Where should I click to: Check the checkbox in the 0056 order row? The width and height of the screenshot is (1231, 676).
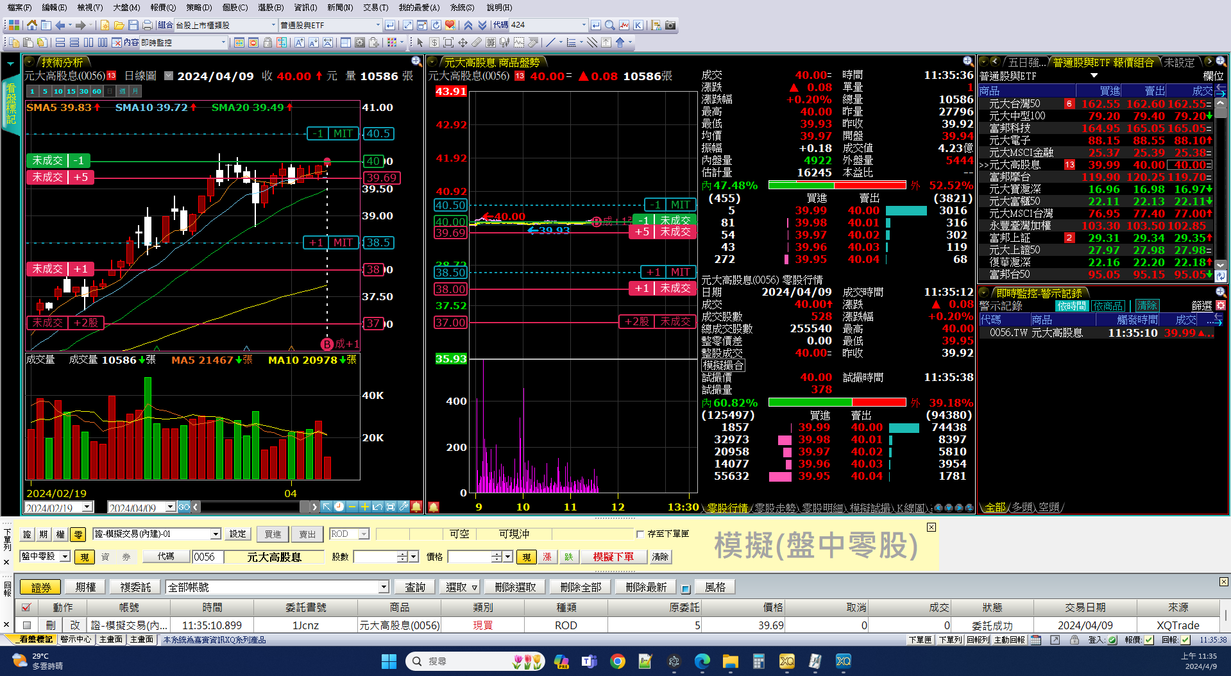tap(26, 625)
